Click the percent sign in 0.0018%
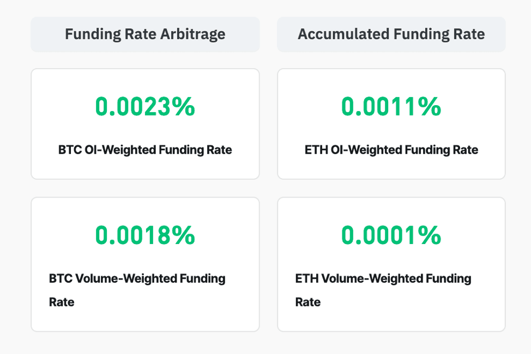The image size is (531, 354). click(184, 235)
